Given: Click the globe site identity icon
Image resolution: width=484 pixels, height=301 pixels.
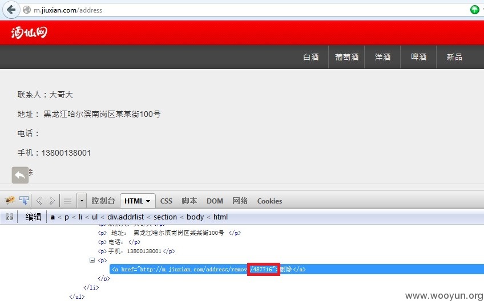Looking at the screenshot, I should (x=27, y=10).
